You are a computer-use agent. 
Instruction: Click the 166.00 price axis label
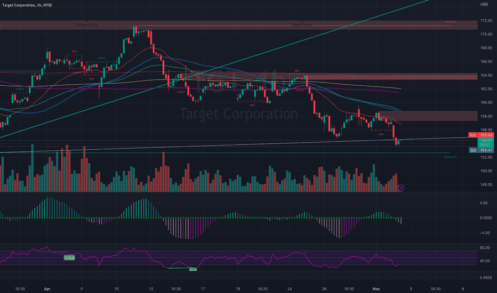tap(486, 62)
